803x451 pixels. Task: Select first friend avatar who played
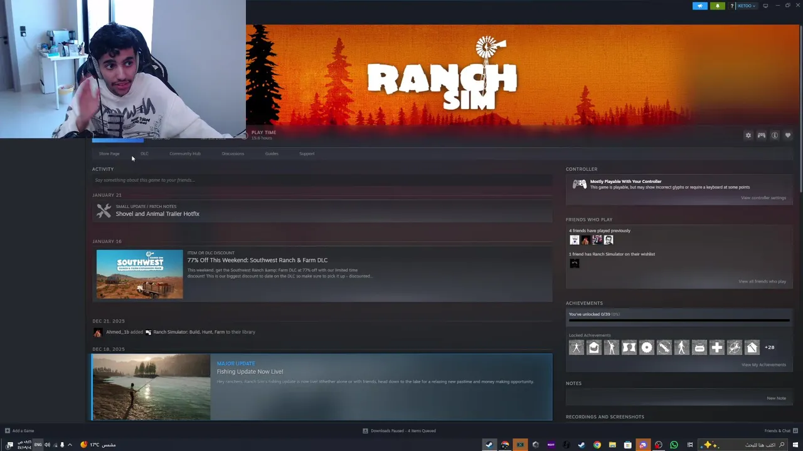(574, 240)
